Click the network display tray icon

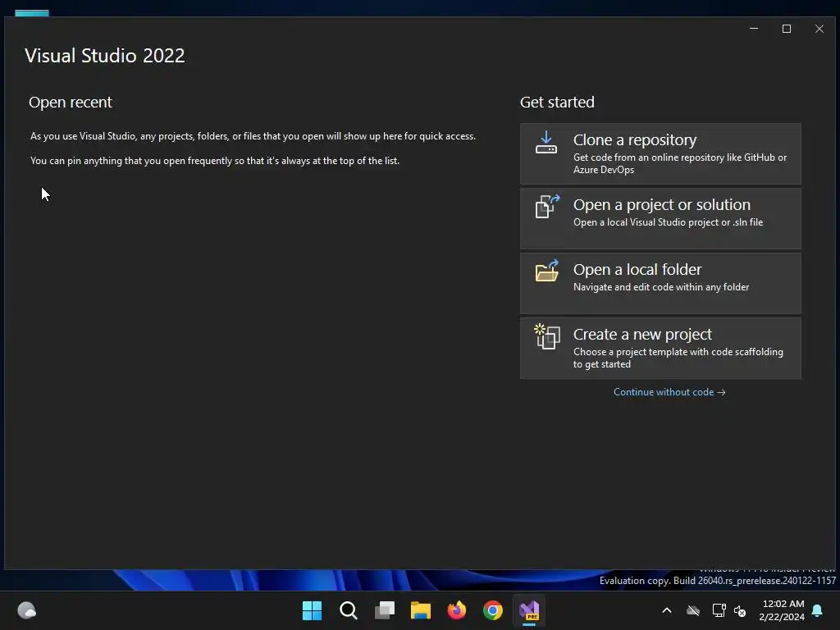(719, 610)
